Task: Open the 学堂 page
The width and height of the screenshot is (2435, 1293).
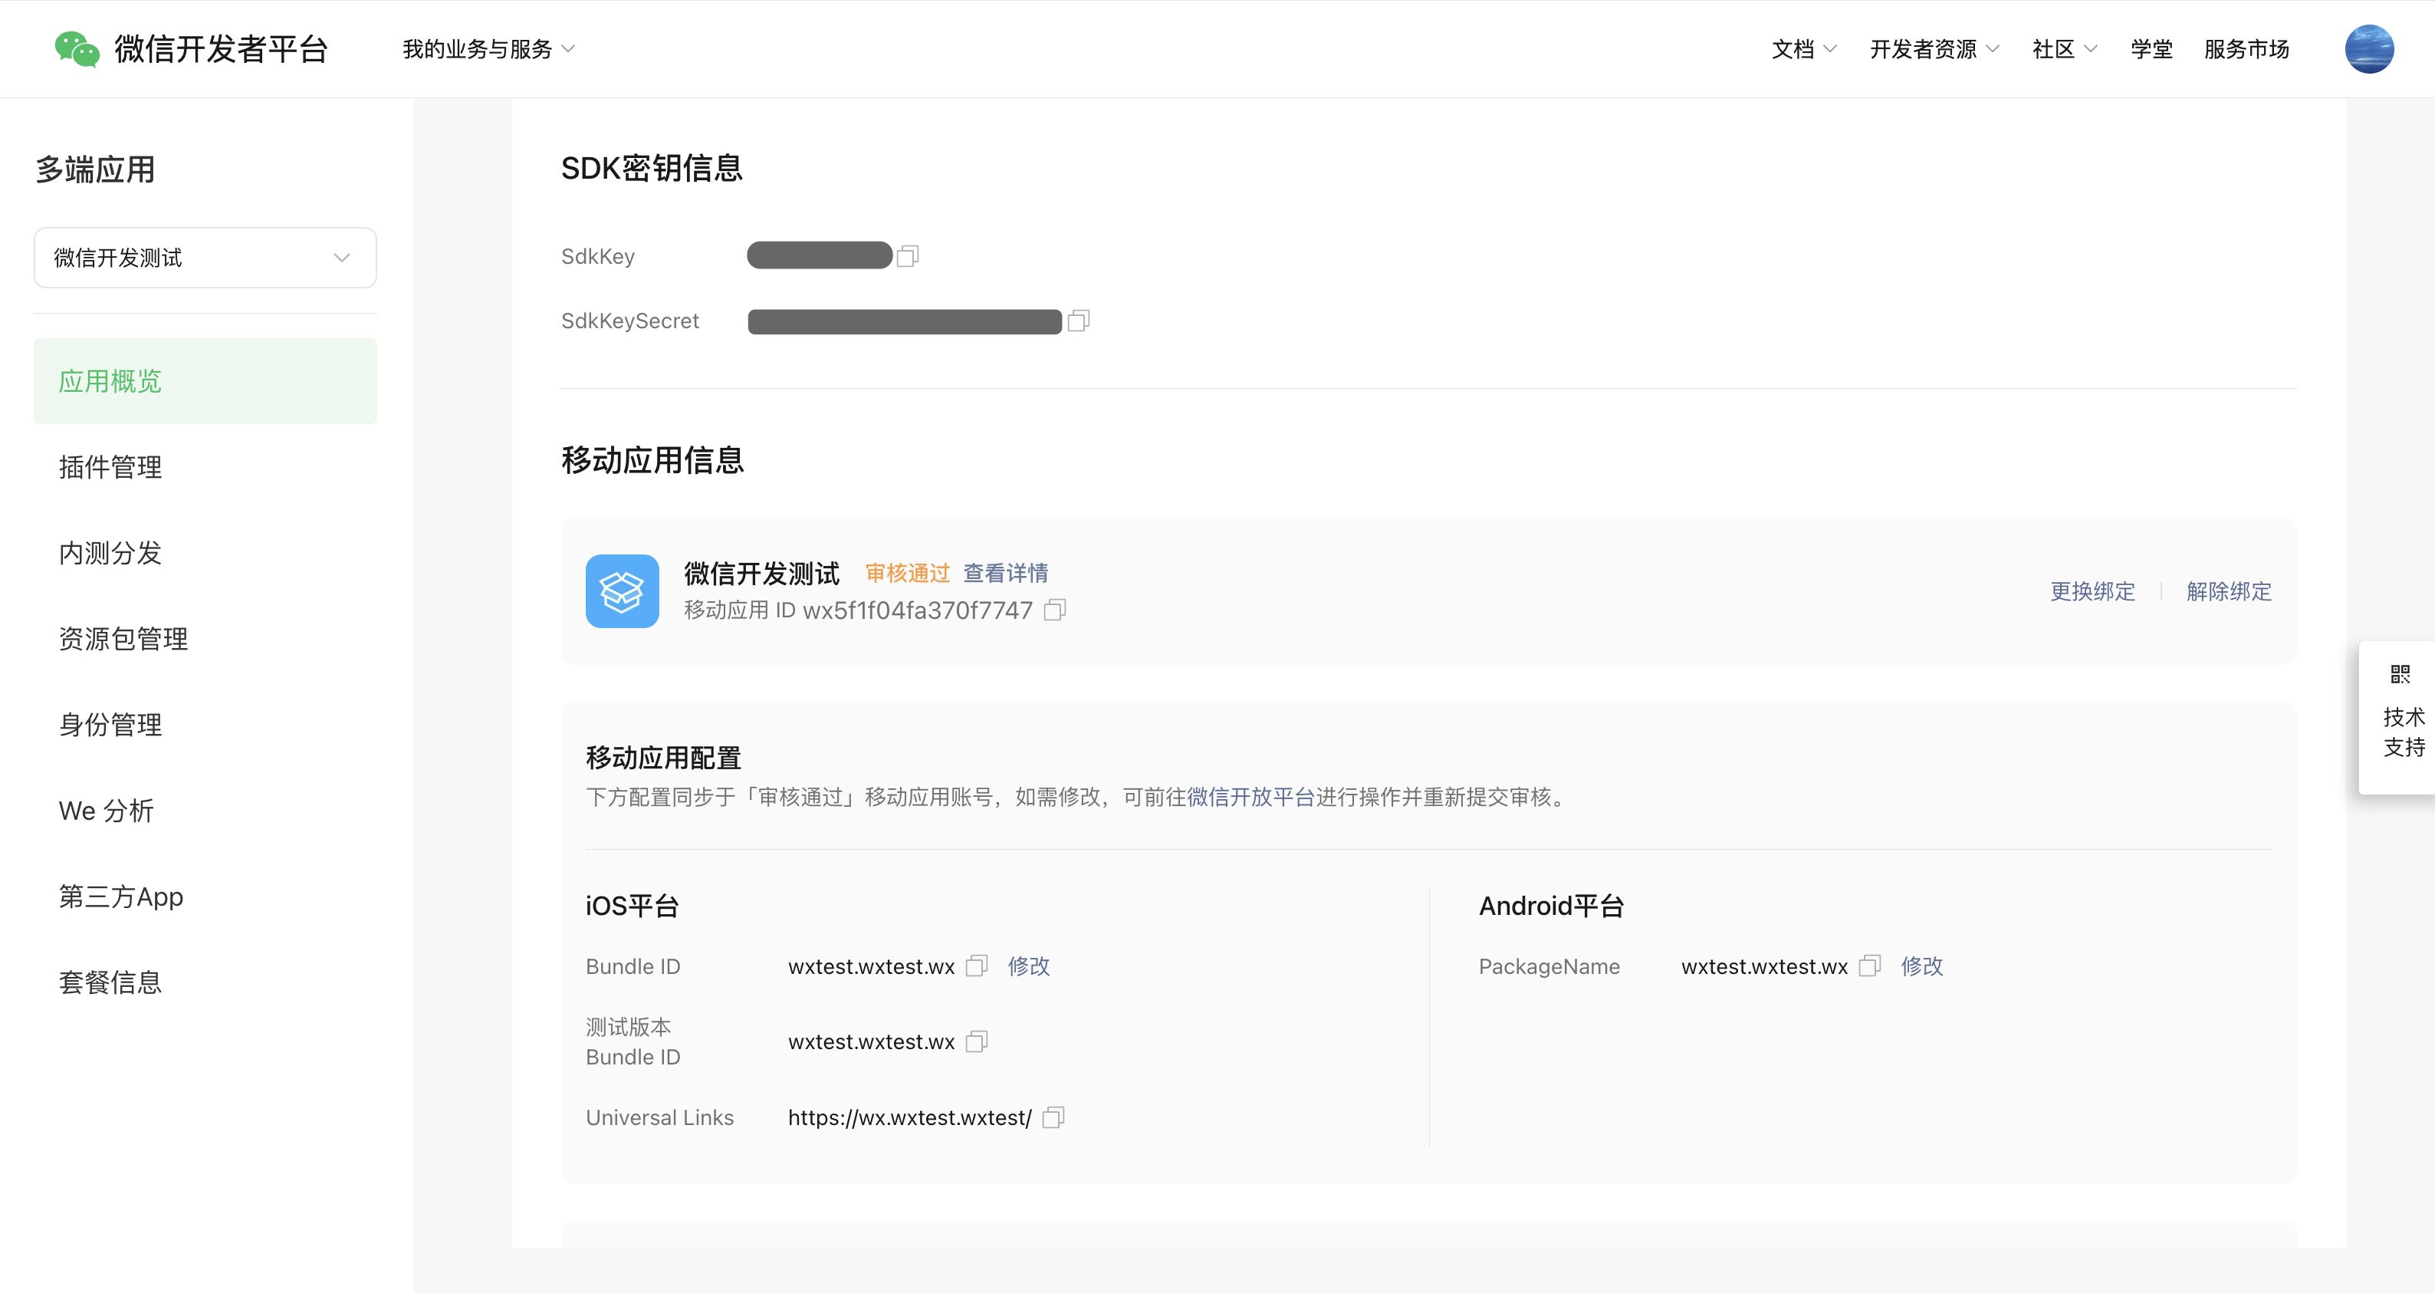Action: click(x=2151, y=49)
